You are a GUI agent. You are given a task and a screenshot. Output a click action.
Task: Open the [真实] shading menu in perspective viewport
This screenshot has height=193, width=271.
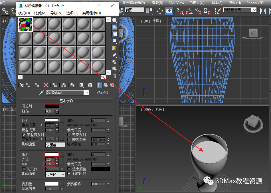click(x=159, y=109)
